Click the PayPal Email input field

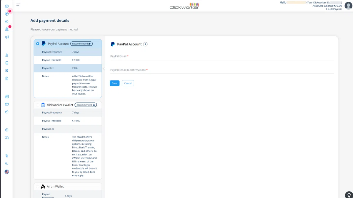tap(222, 56)
